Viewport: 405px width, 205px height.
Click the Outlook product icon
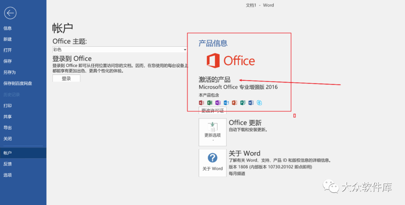226,103
